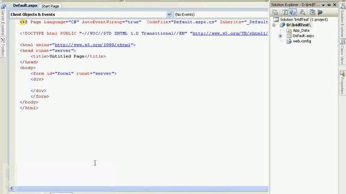Select the Solution 'b4dlTest' node
This screenshot has height=194, width=346.
(304, 19)
